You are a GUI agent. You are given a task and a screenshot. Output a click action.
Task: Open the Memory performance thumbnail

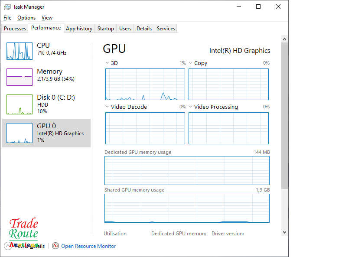tap(20, 77)
